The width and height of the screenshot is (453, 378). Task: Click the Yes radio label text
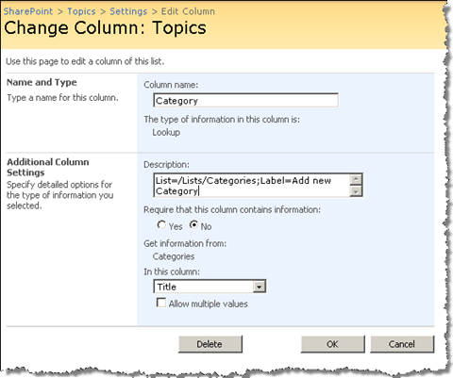[x=176, y=226]
